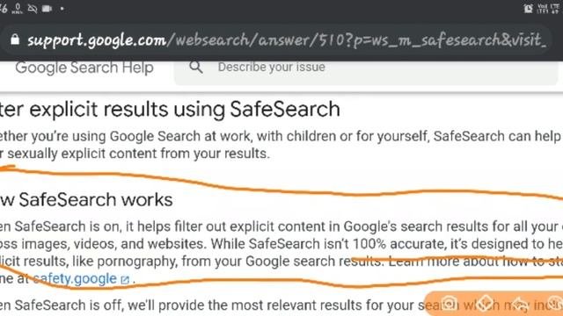The width and height of the screenshot is (563, 316).
Task: Tap the alarm icon in status bar
Action: point(528,8)
